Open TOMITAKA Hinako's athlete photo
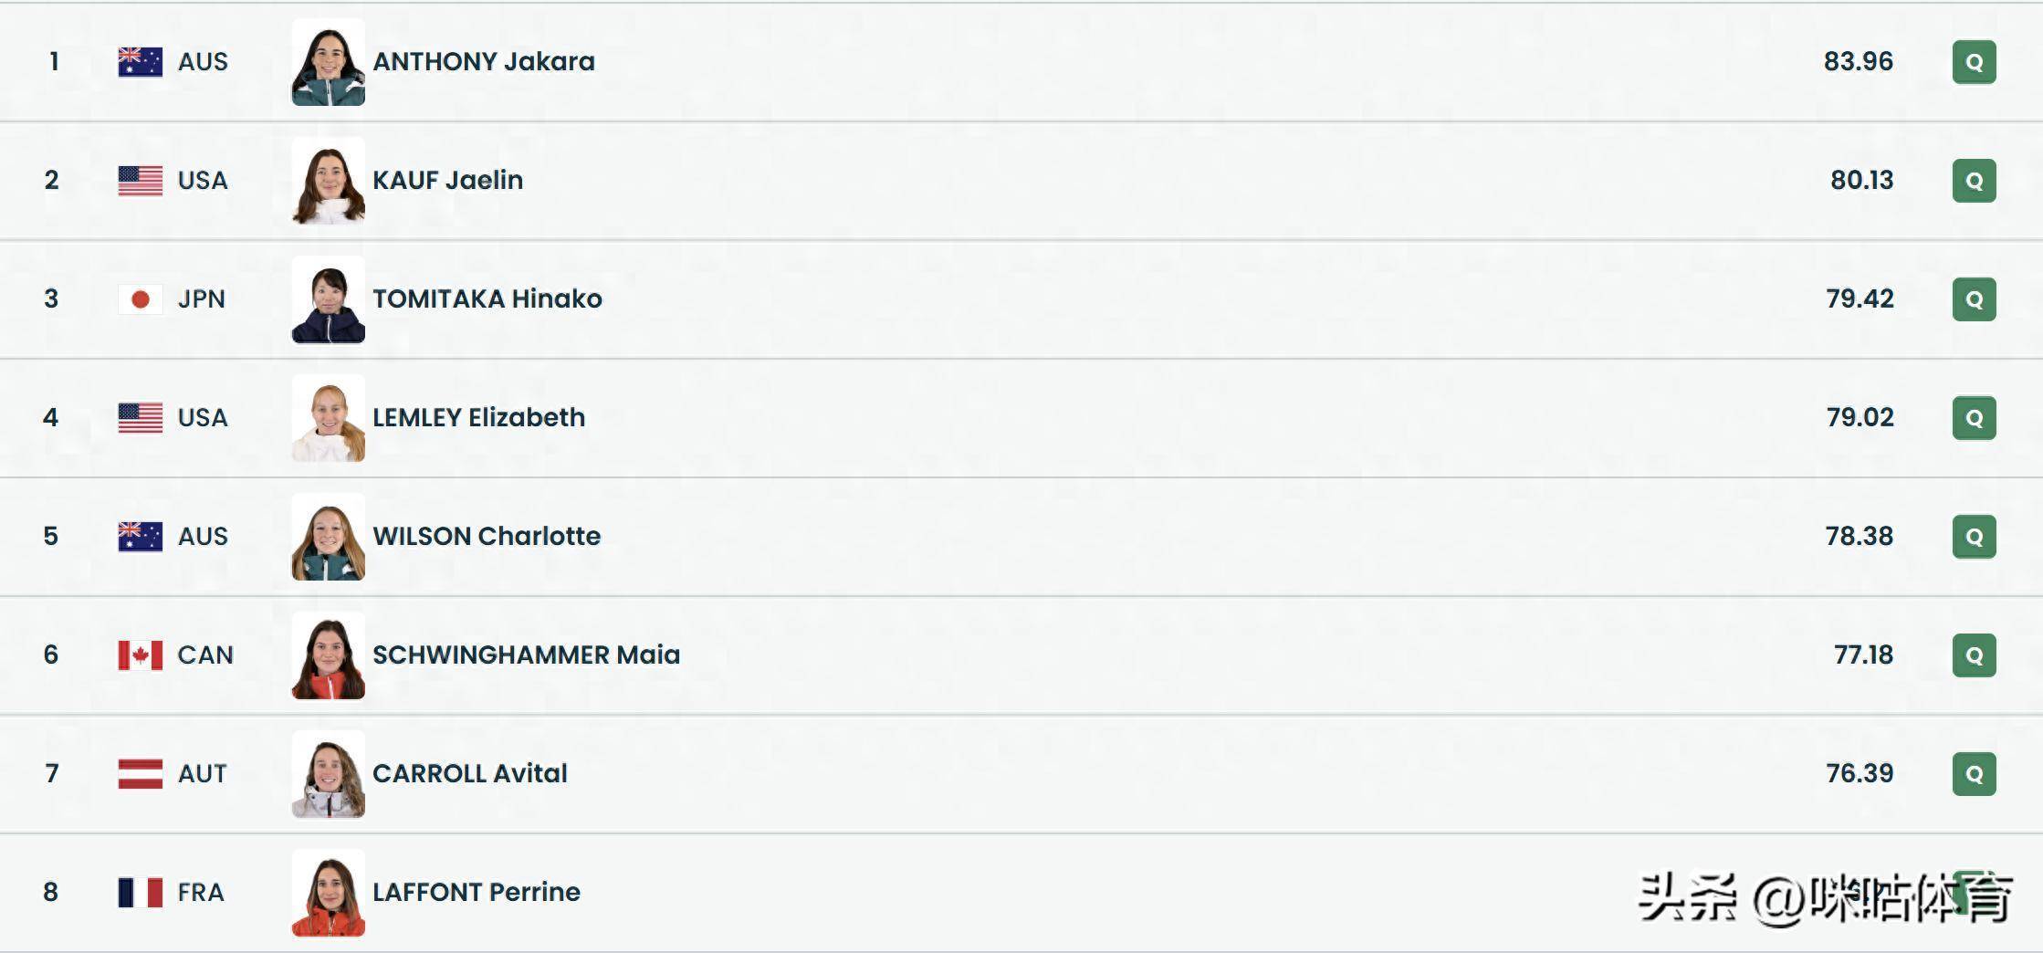This screenshot has width=2043, height=953. click(329, 300)
